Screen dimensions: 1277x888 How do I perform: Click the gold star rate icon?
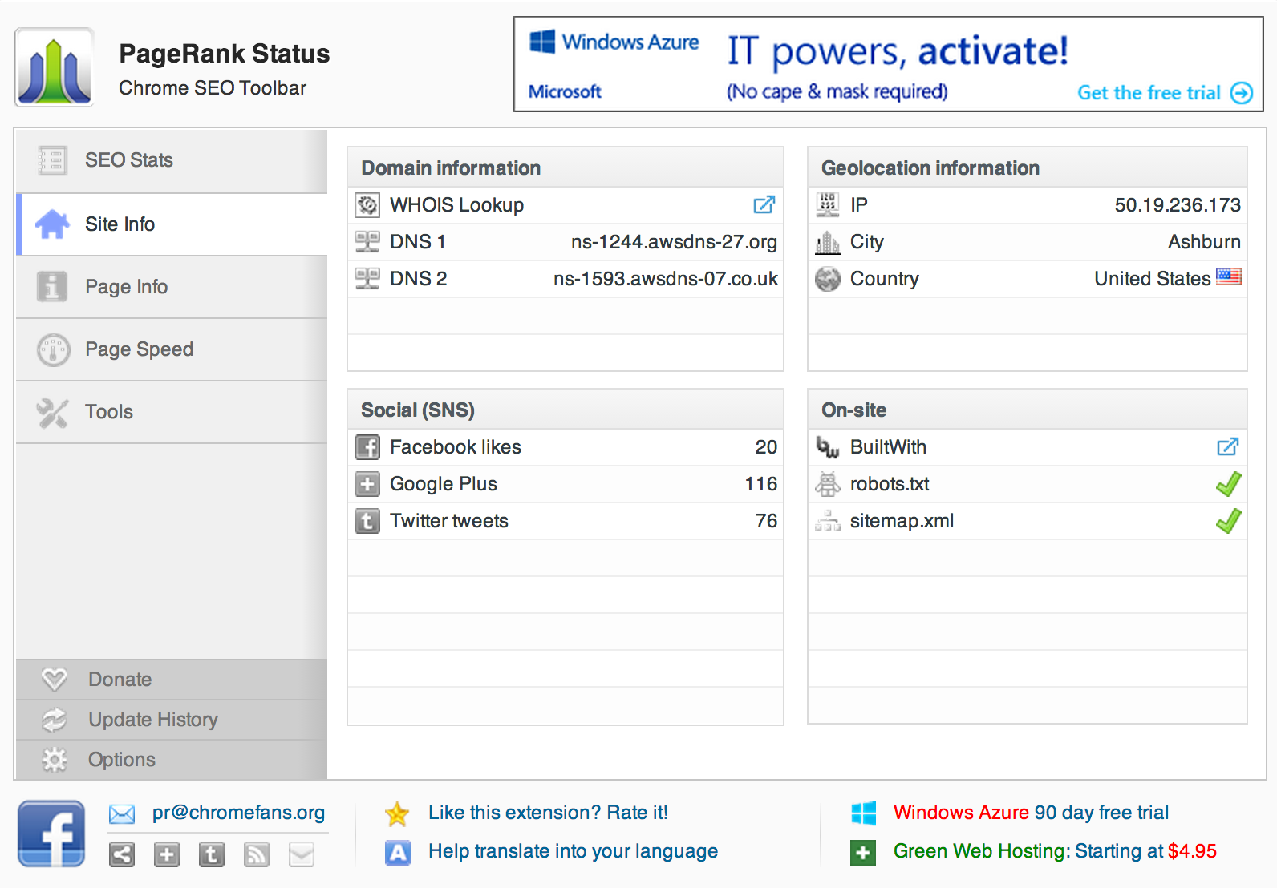(397, 814)
